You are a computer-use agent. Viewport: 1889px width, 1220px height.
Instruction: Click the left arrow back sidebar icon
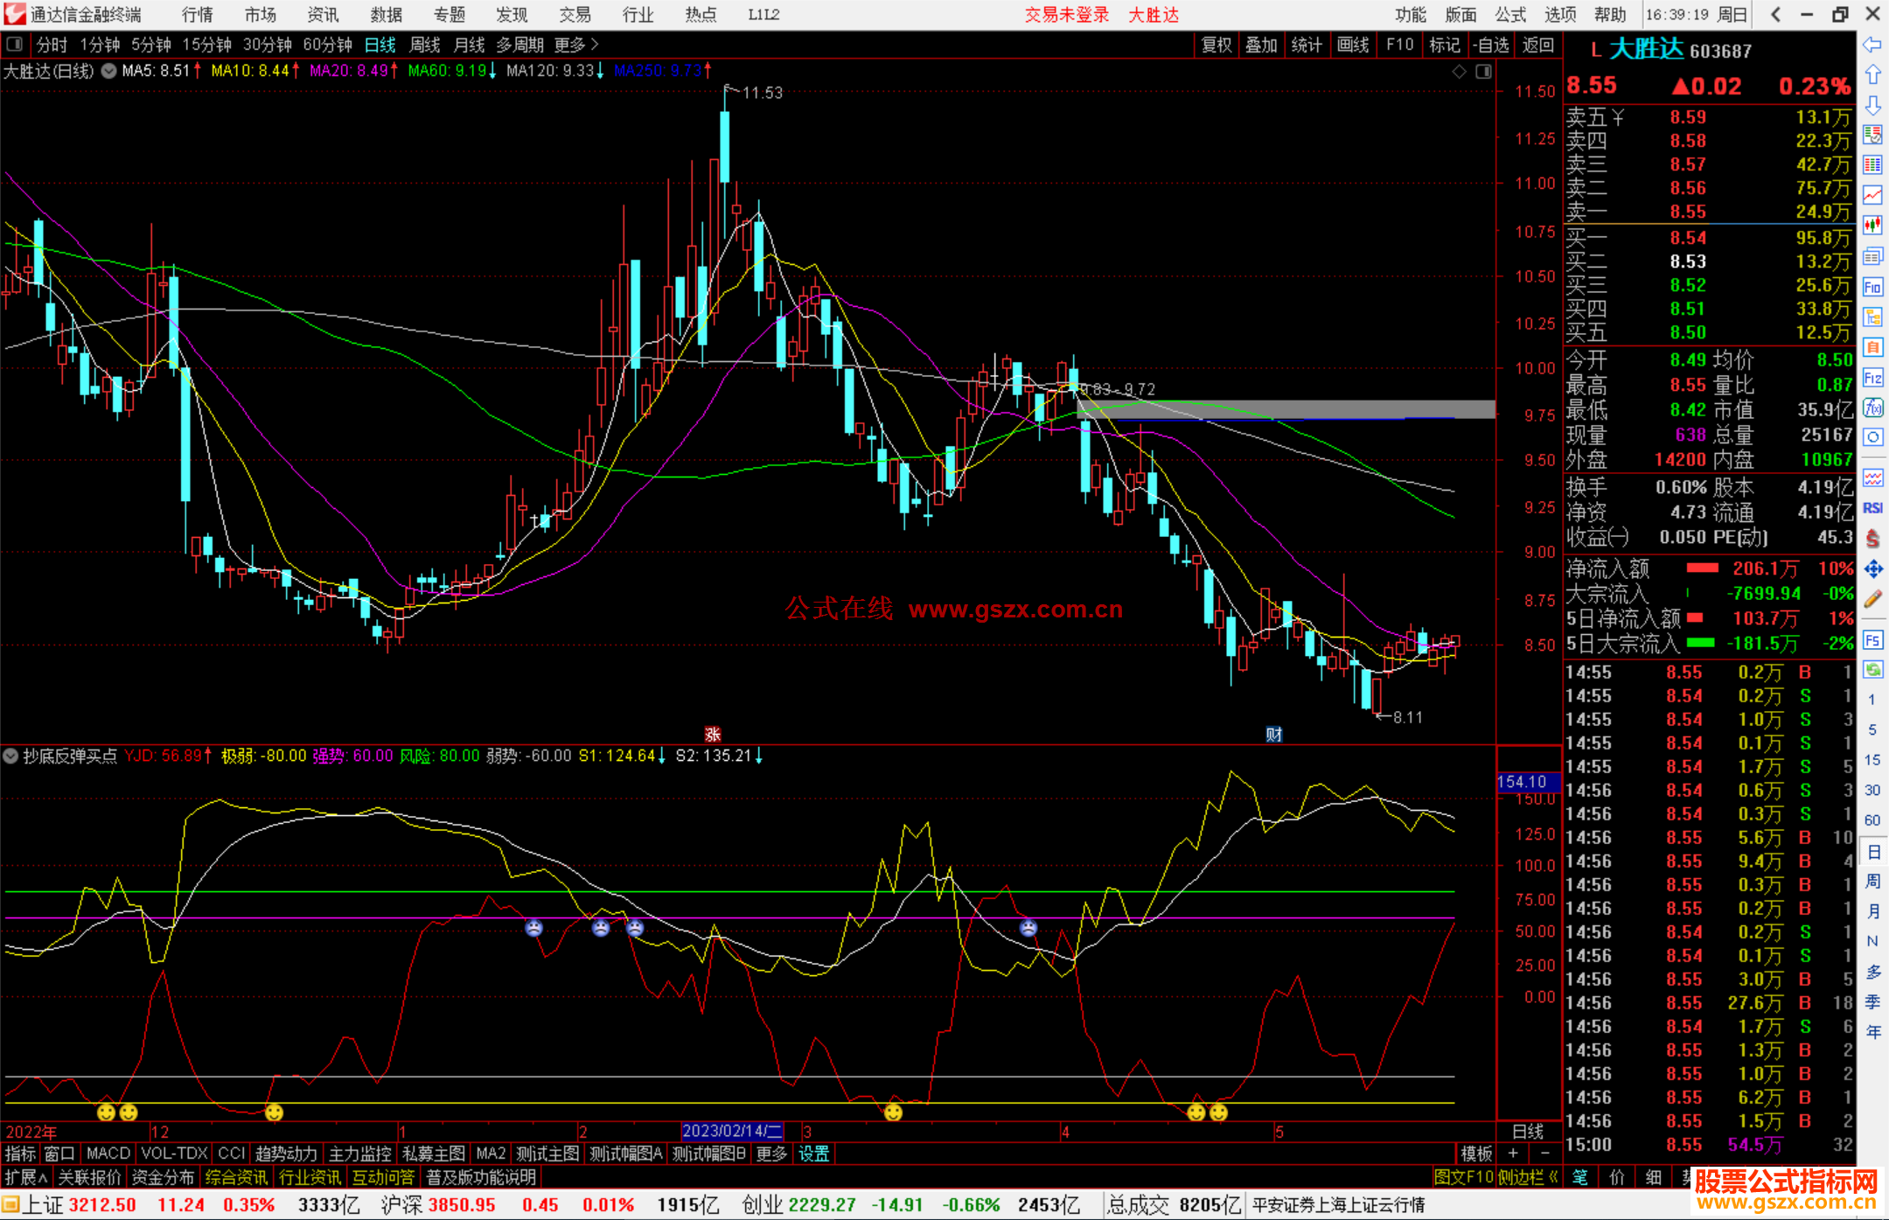click(1872, 44)
